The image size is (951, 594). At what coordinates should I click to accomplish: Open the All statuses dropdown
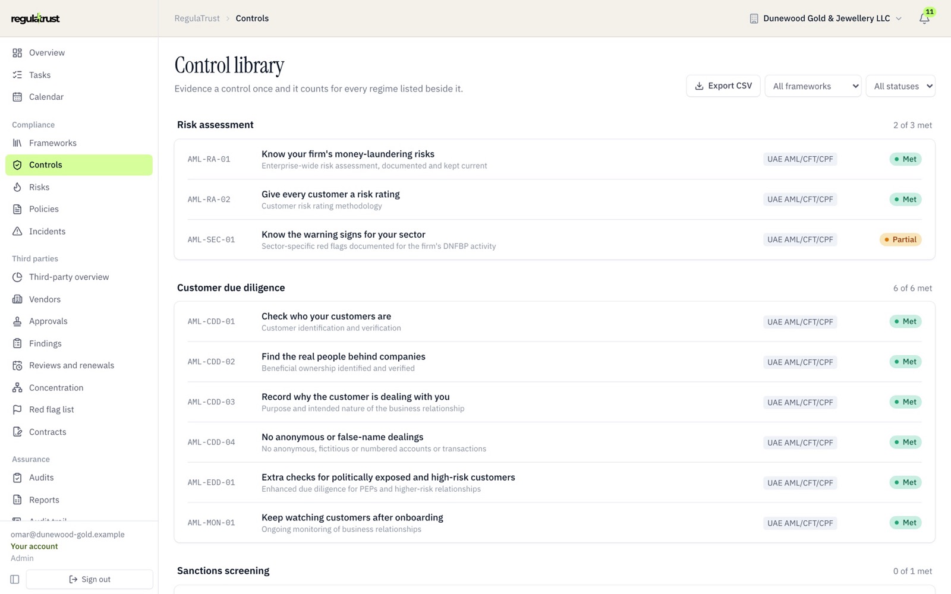(900, 86)
